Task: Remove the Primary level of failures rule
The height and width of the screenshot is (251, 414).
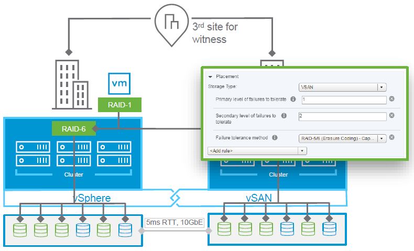Action: (392, 99)
